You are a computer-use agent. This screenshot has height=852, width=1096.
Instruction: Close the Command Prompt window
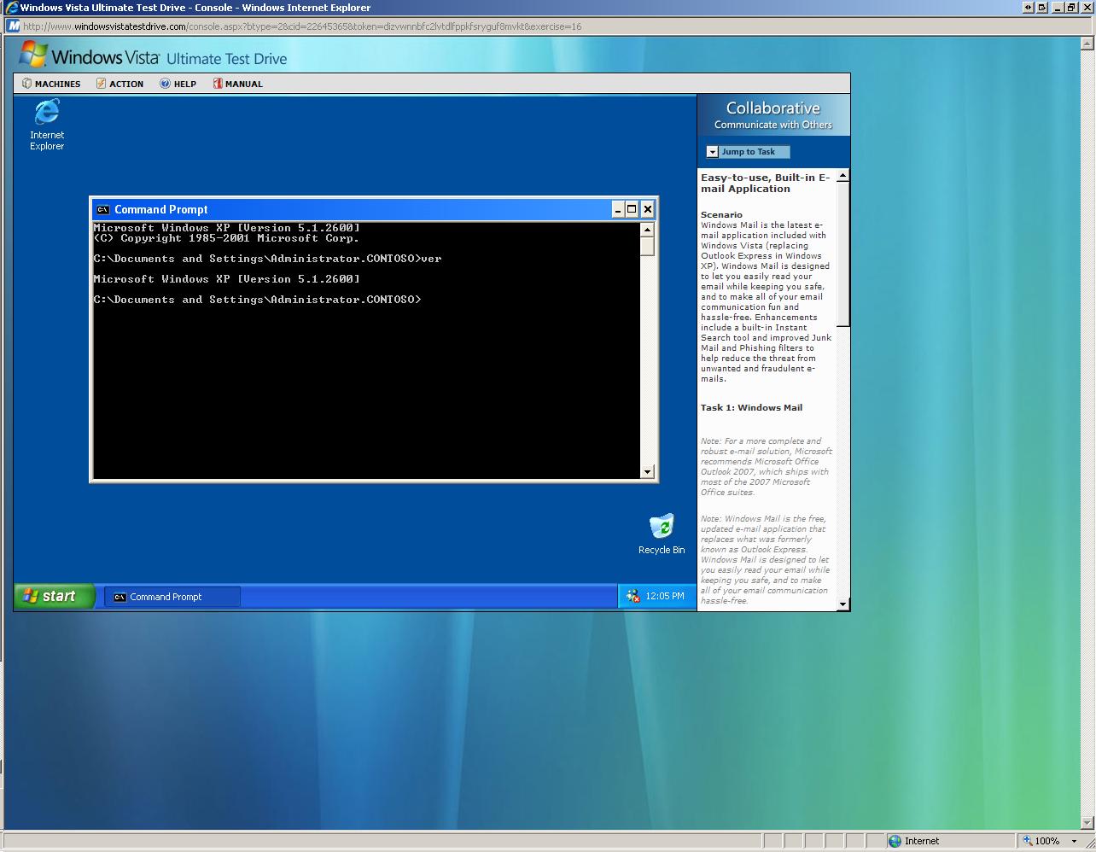tap(648, 210)
